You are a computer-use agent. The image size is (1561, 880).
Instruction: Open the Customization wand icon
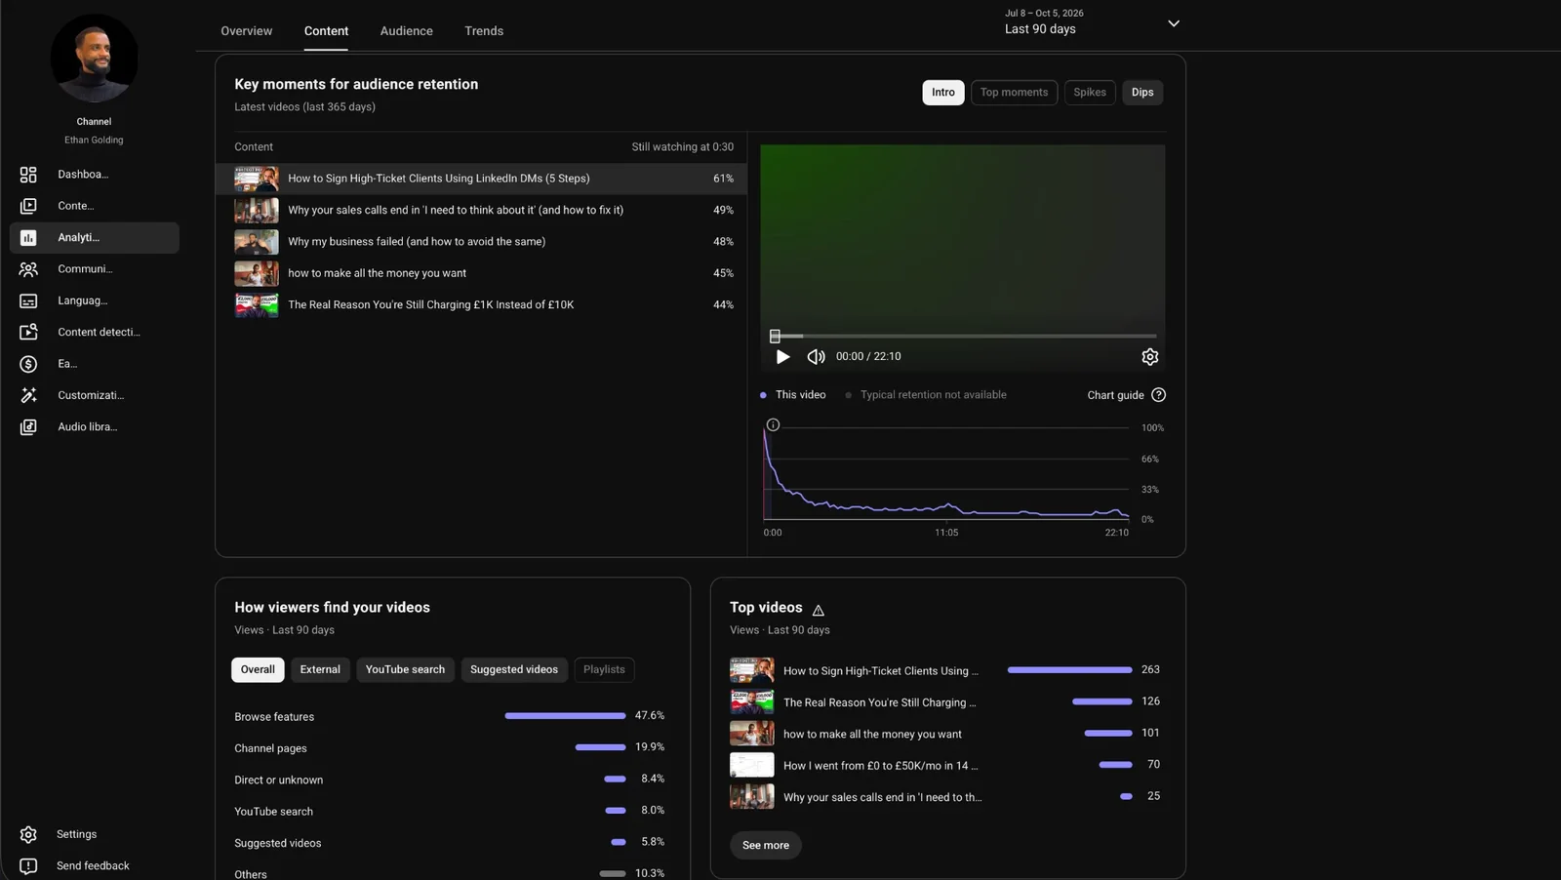pos(28,395)
